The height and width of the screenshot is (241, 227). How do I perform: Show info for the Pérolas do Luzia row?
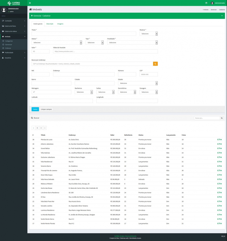(218, 139)
